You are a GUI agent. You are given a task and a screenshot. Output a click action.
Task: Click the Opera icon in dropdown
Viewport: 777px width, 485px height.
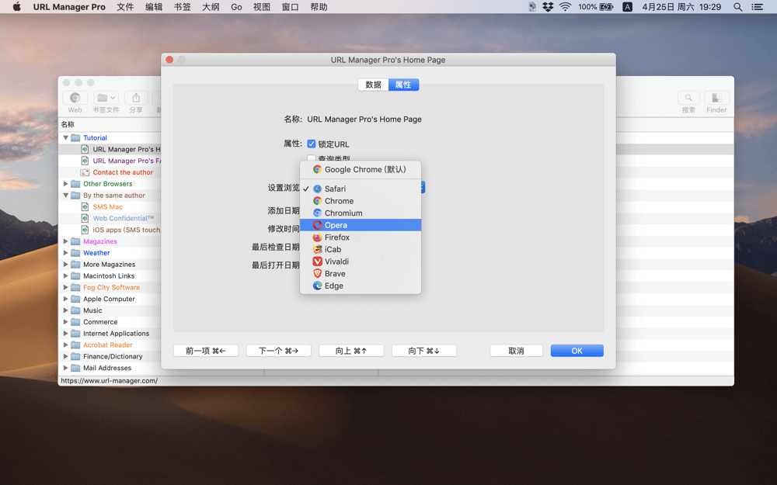(x=317, y=225)
